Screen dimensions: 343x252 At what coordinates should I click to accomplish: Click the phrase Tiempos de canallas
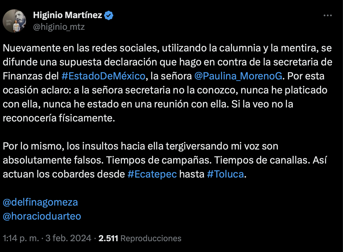tap(273, 160)
